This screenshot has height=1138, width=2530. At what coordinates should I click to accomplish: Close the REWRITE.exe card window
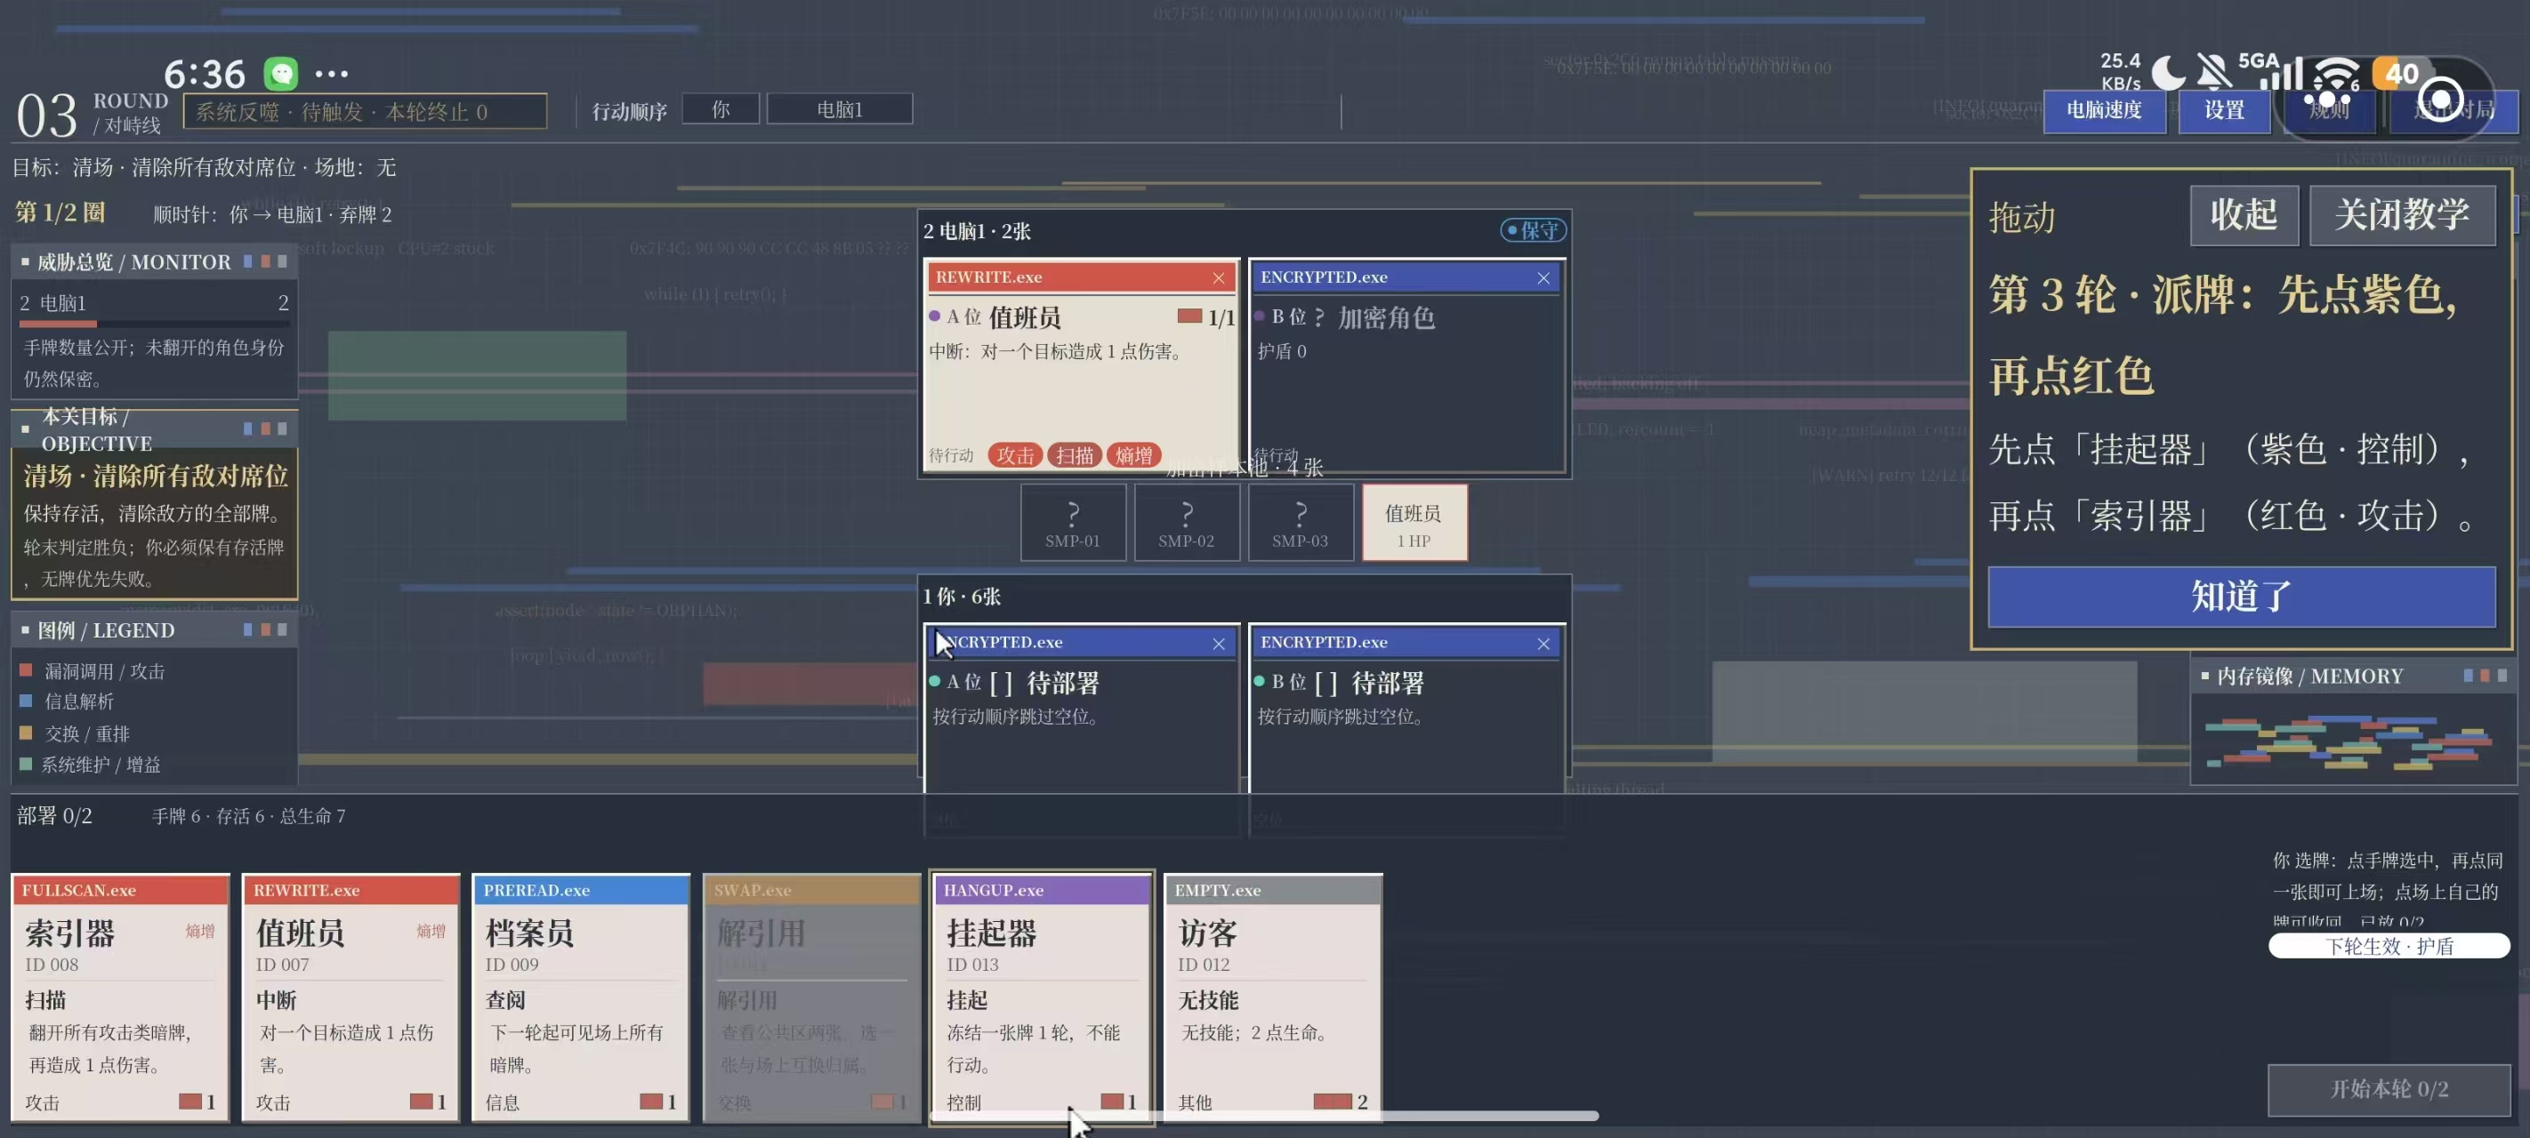click(x=1218, y=278)
